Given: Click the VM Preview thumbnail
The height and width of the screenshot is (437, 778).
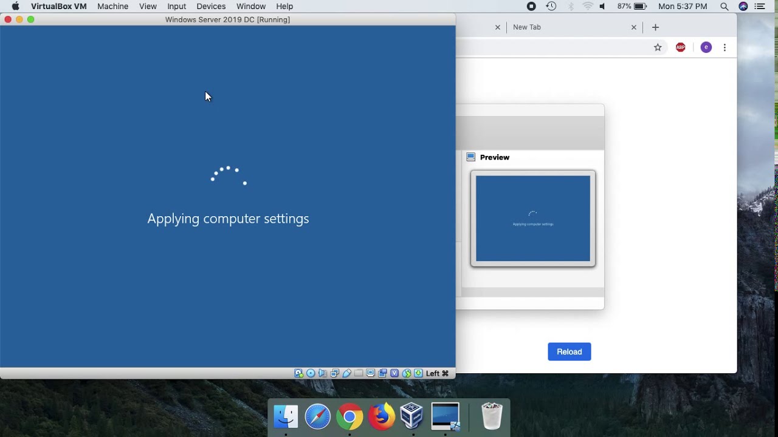Looking at the screenshot, I should [533, 218].
